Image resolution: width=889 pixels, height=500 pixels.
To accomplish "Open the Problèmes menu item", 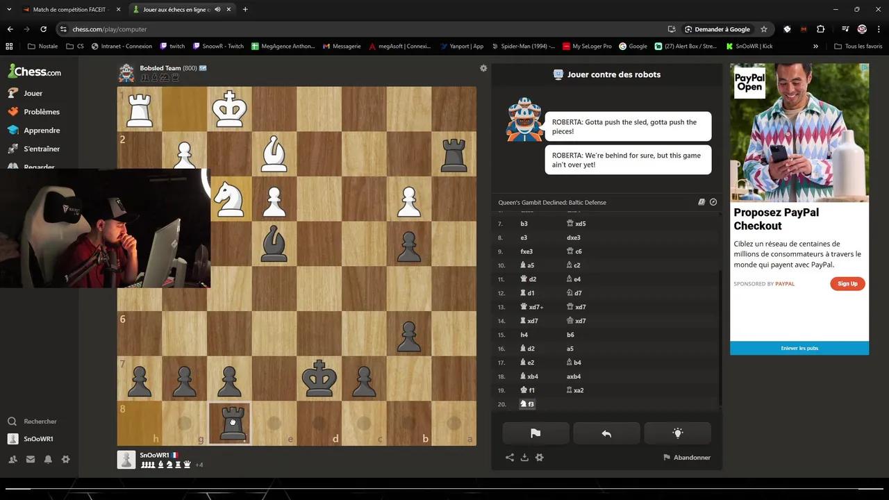I will click(x=41, y=112).
